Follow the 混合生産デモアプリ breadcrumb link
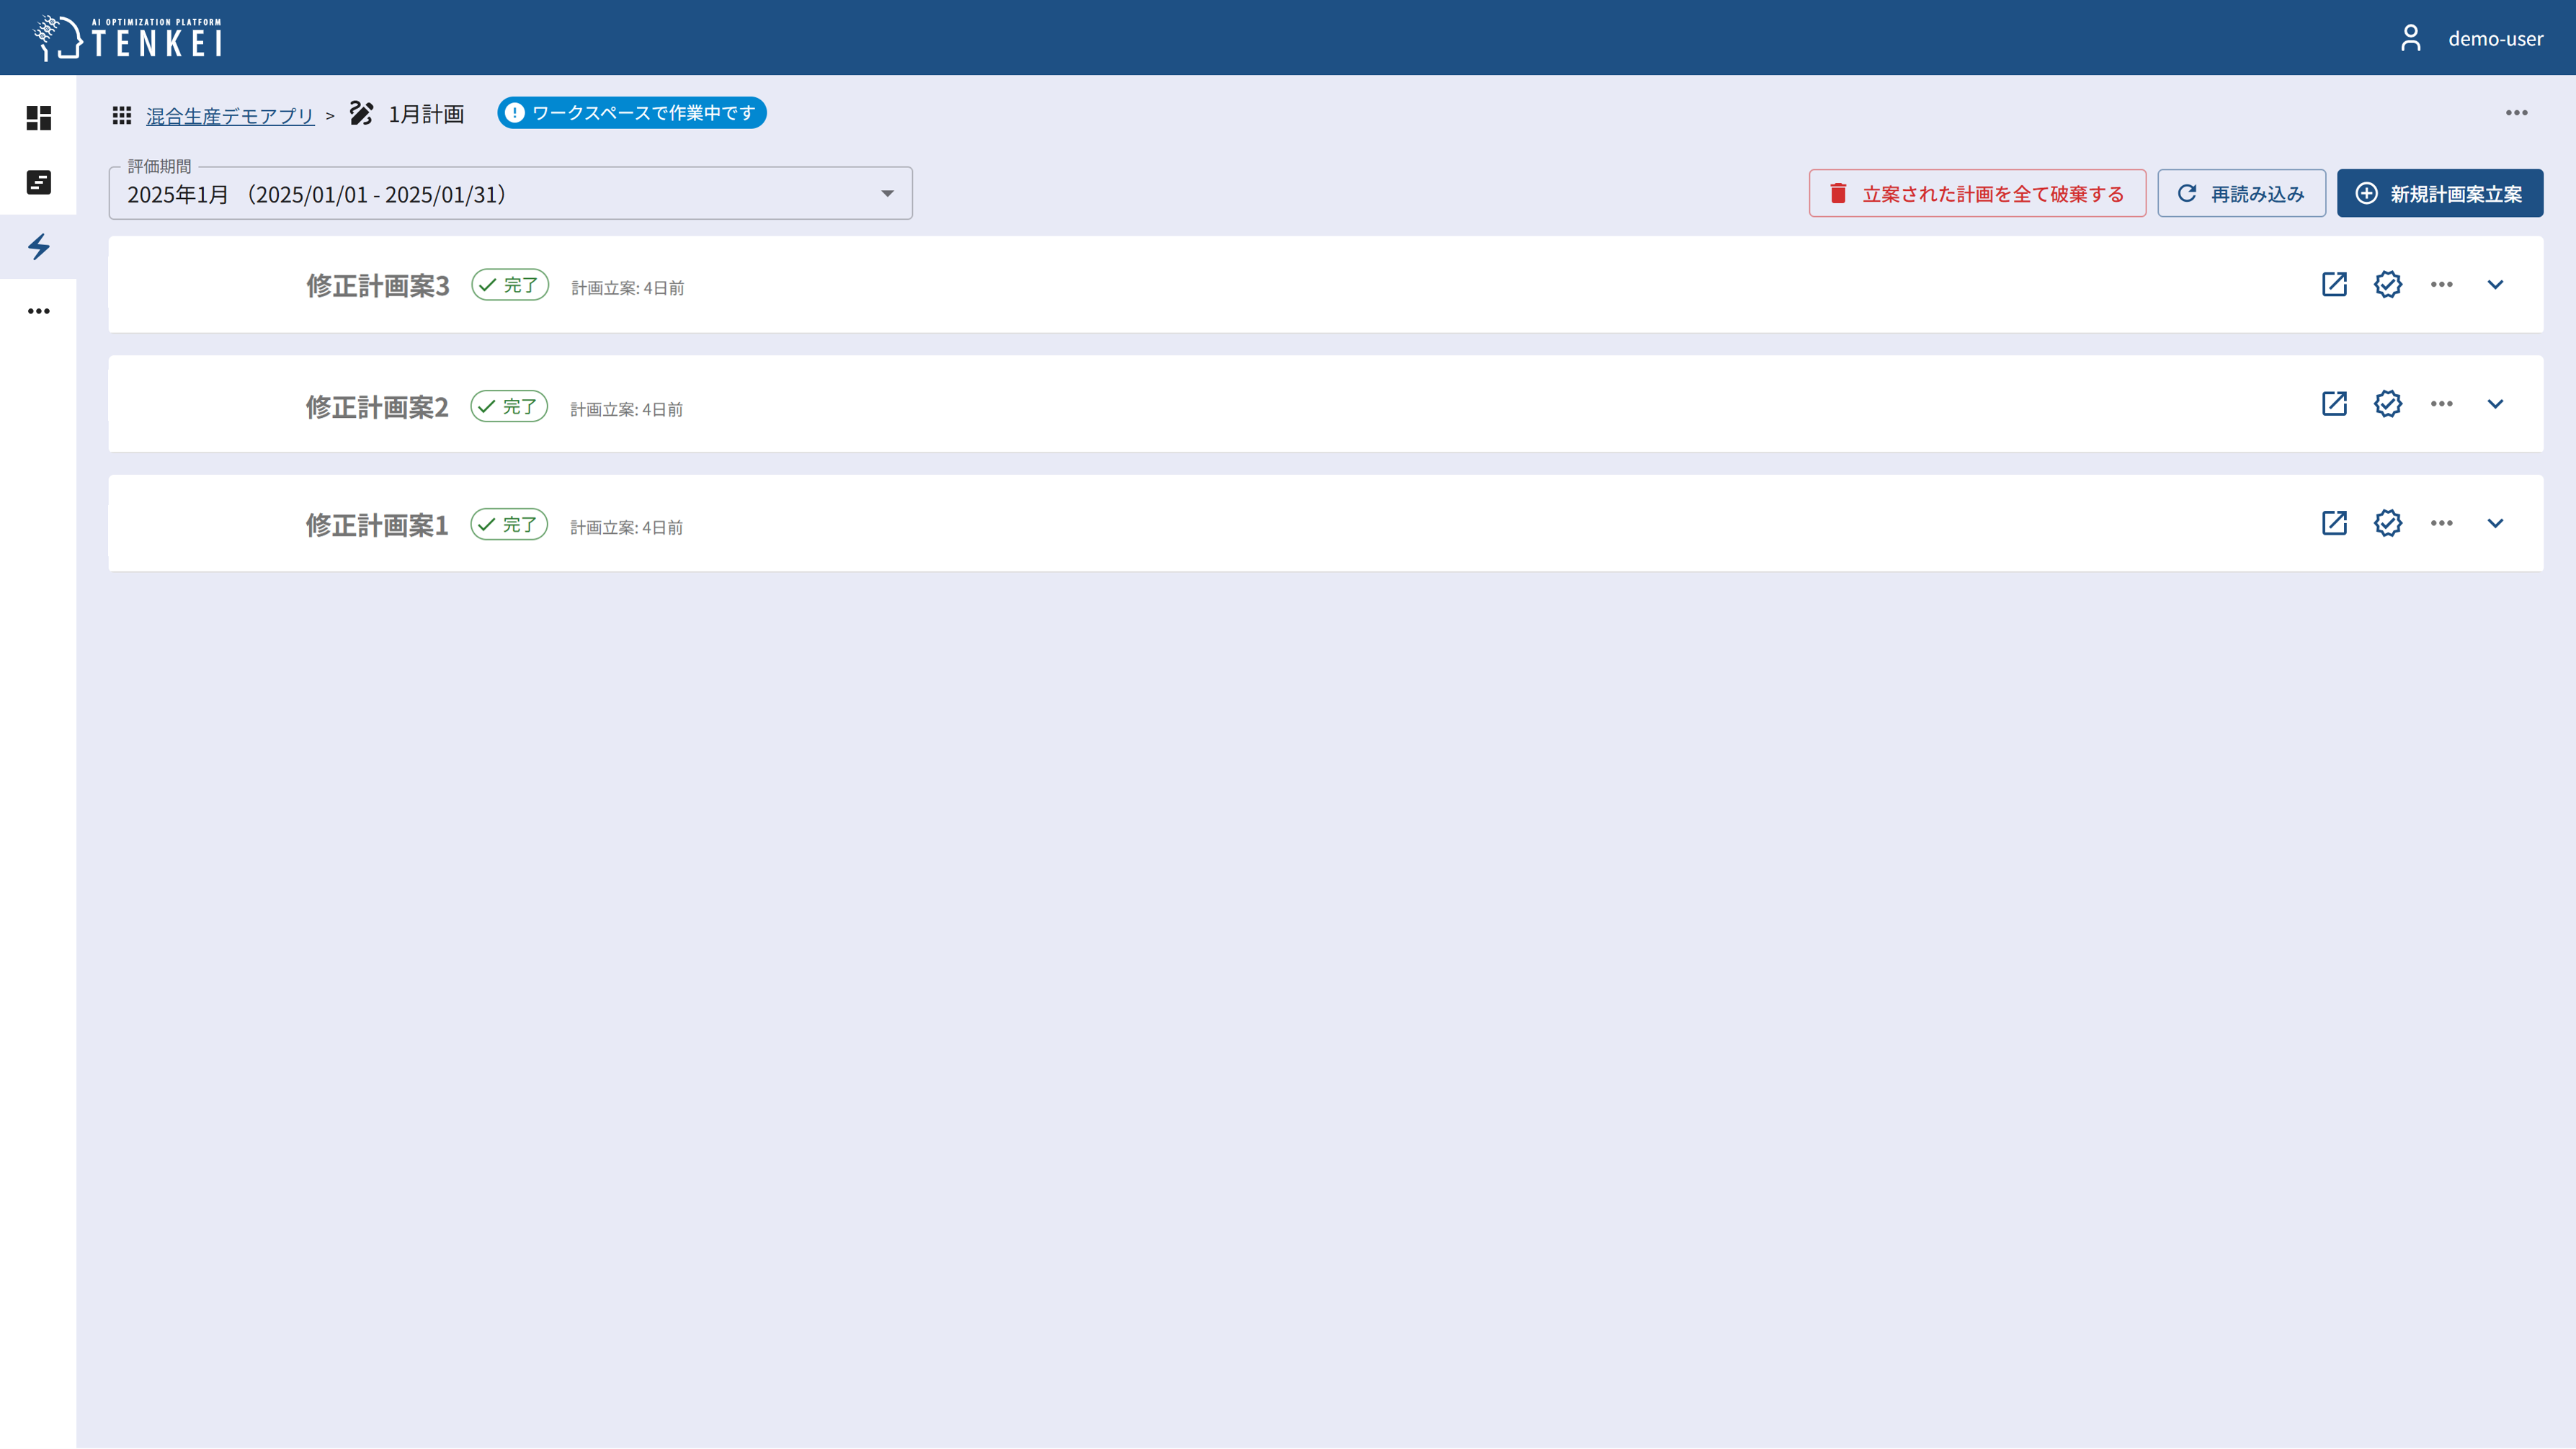Image resolution: width=2576 pixels, height=1449 pixels. tap(230, 116)
